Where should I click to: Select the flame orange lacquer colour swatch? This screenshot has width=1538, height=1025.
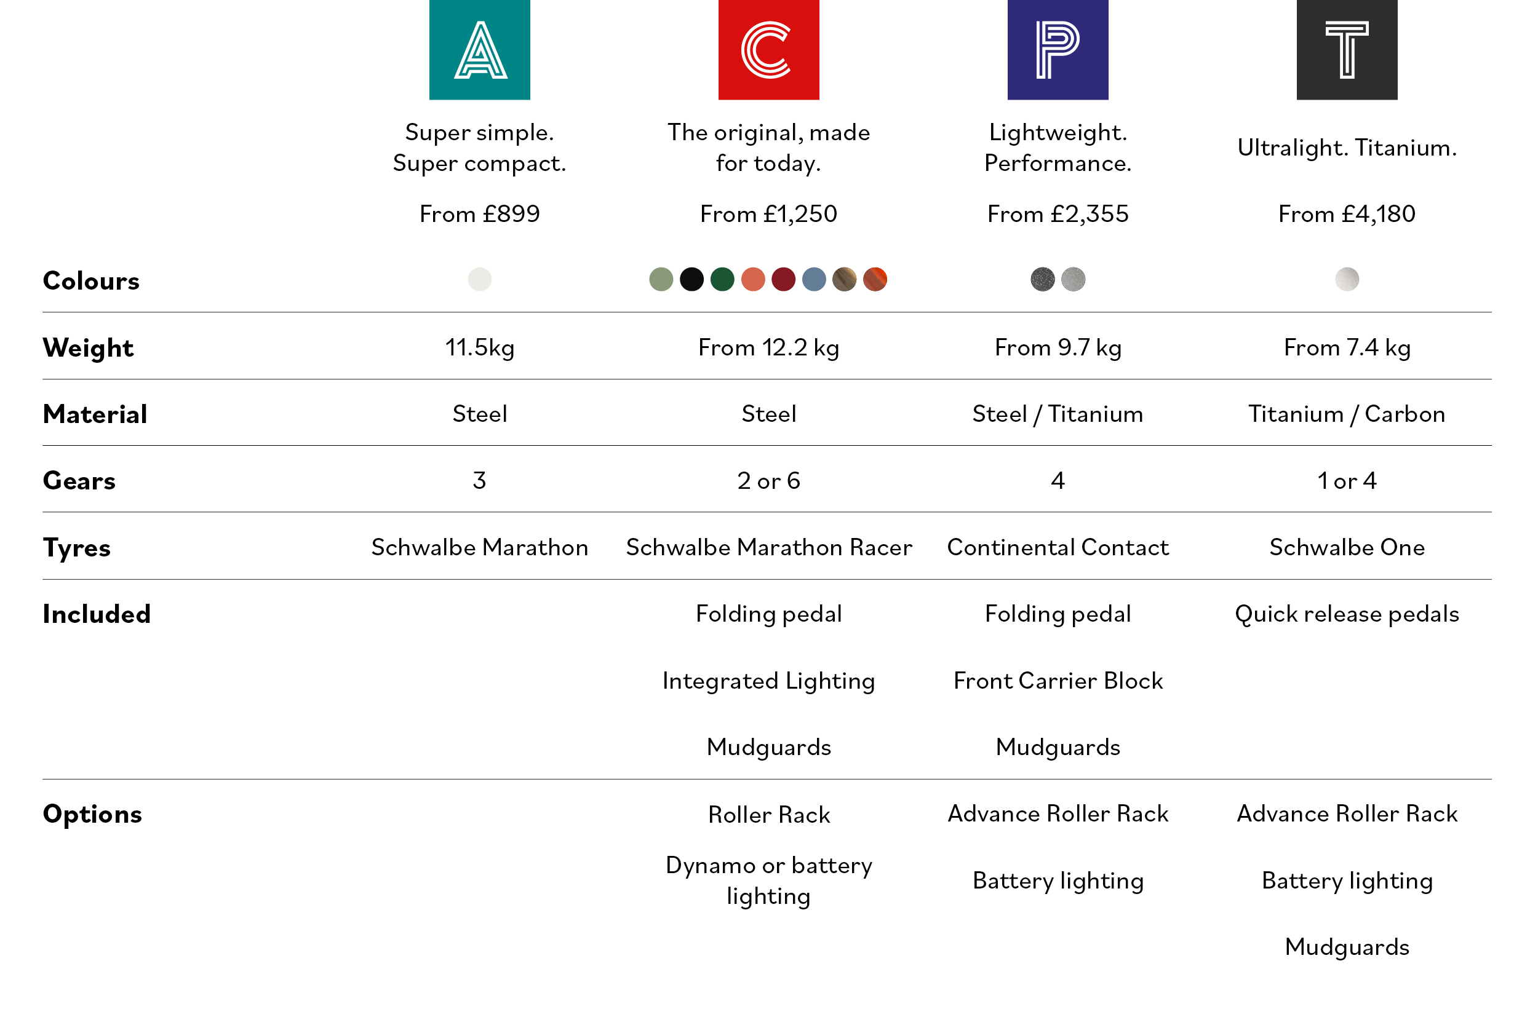(x=875, y=279)
